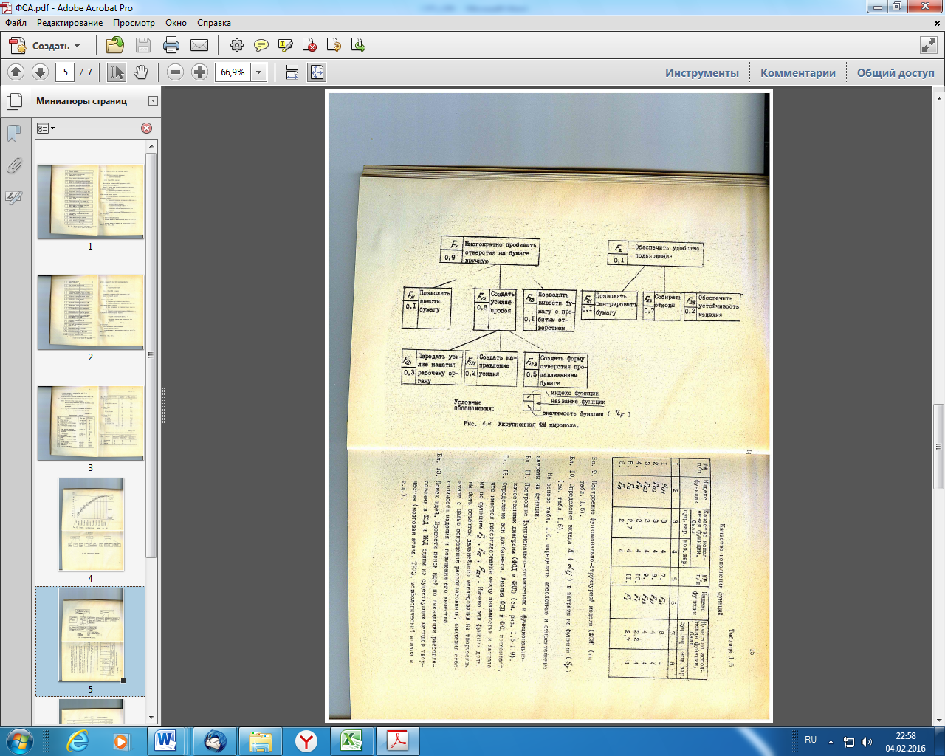The width and height of the screenshot is (945, 756).
Task: Open thumbnails options dropdown
Action: point(46,128)
